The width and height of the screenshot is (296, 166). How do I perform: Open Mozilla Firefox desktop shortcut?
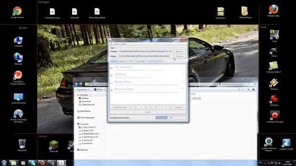pyautogui.click(x=273, y=11)
